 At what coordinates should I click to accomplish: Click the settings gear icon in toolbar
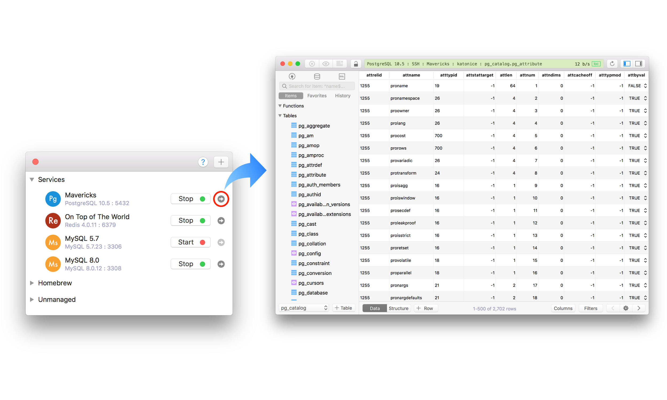coord(626,308)
